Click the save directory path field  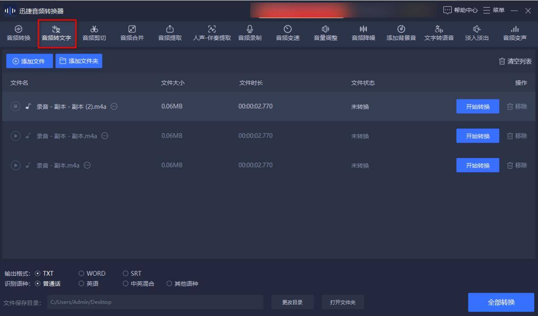tap(155, 302)
